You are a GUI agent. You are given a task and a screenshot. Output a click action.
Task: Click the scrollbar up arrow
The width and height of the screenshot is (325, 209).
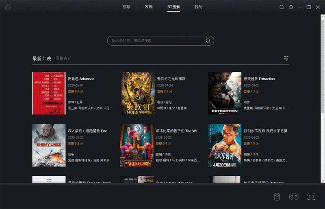coord(323,17)
